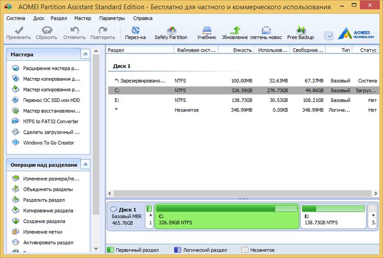Image resolution: width=383 pixels, height=258 pixels.
Task: Open Мастер копирования раздела wizard
Action: [x=46, y=89]
